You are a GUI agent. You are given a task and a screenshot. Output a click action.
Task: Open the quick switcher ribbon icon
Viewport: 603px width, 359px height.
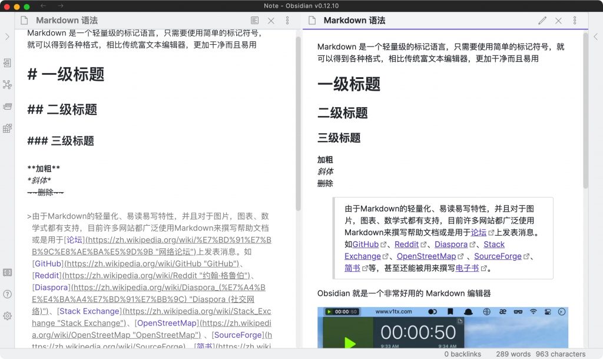(x=7, y=62)
